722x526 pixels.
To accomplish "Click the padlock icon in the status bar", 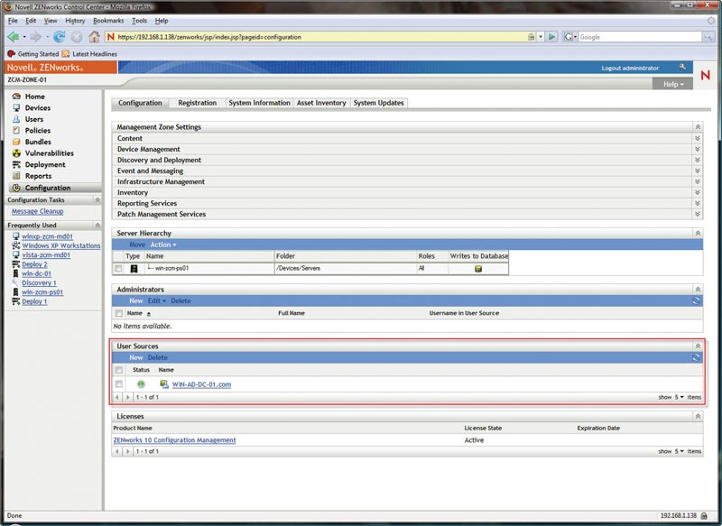I will [704, 516].
